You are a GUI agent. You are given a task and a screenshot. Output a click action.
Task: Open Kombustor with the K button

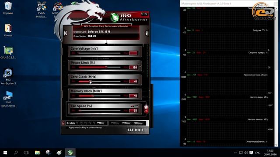click(66, 33)
